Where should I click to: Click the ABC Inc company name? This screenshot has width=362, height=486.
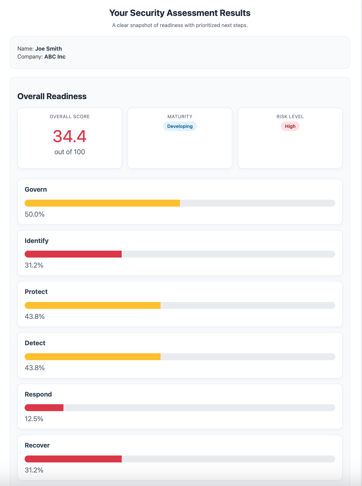(55, 57)
